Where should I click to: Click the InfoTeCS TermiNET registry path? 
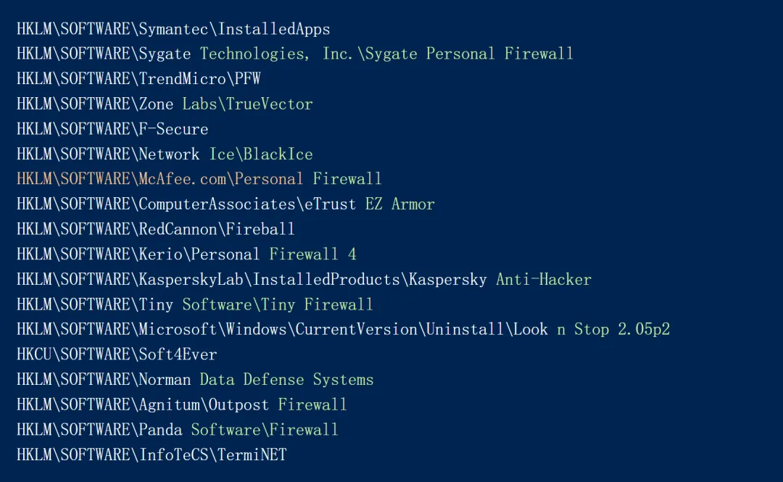point(152,455)
